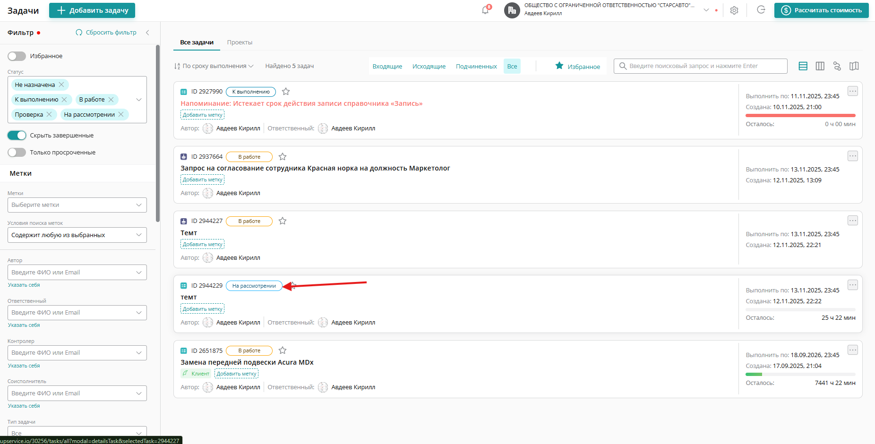Add a tag to task 2937664
Screen dimensions: 875x444
[x=202, y=180]
